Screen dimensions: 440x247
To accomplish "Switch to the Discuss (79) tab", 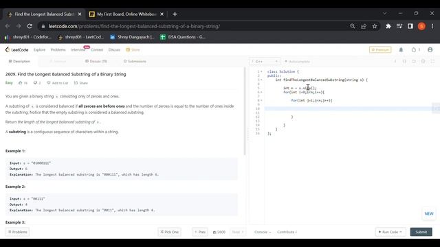I will (96, 61).
